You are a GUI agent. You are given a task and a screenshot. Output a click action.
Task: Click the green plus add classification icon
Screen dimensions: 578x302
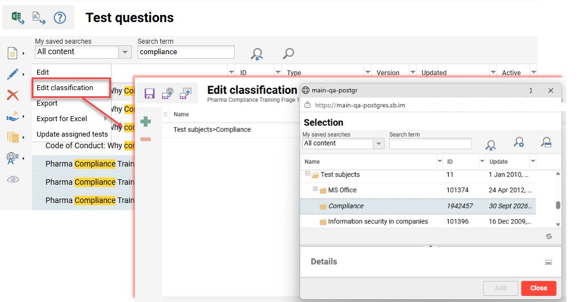click(145, 121)
